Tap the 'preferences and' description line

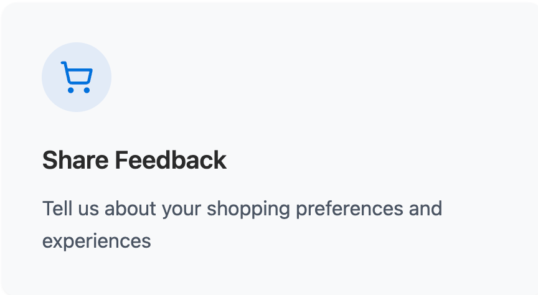click(x=369, y=208)
